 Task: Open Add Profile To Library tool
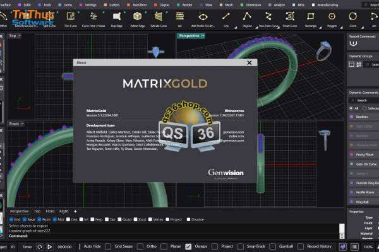(203, 19)
